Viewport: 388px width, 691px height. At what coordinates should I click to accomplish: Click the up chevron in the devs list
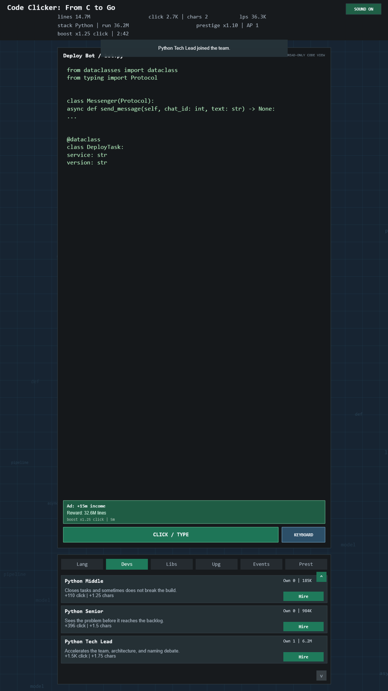[321, 577]
